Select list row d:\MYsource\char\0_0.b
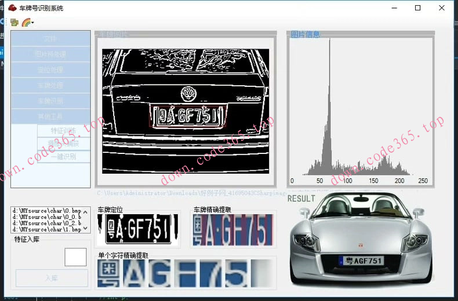Image resolution: width=458 pixels, height=301 pixels. [x=47, y=217]
